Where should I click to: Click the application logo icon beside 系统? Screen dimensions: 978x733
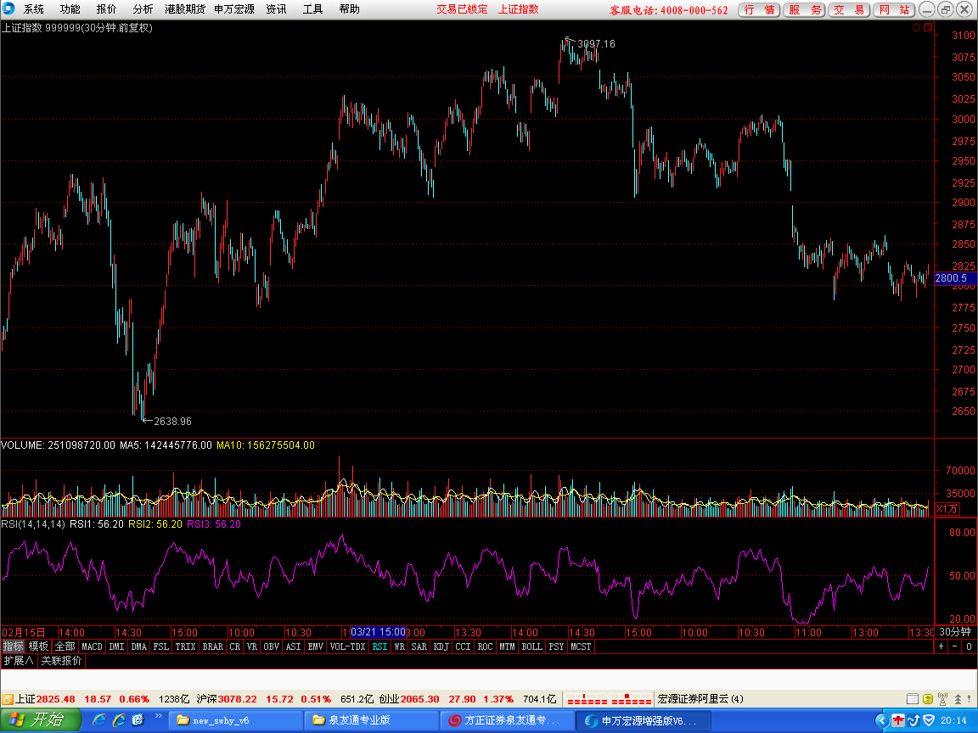[x=8, y=8]
